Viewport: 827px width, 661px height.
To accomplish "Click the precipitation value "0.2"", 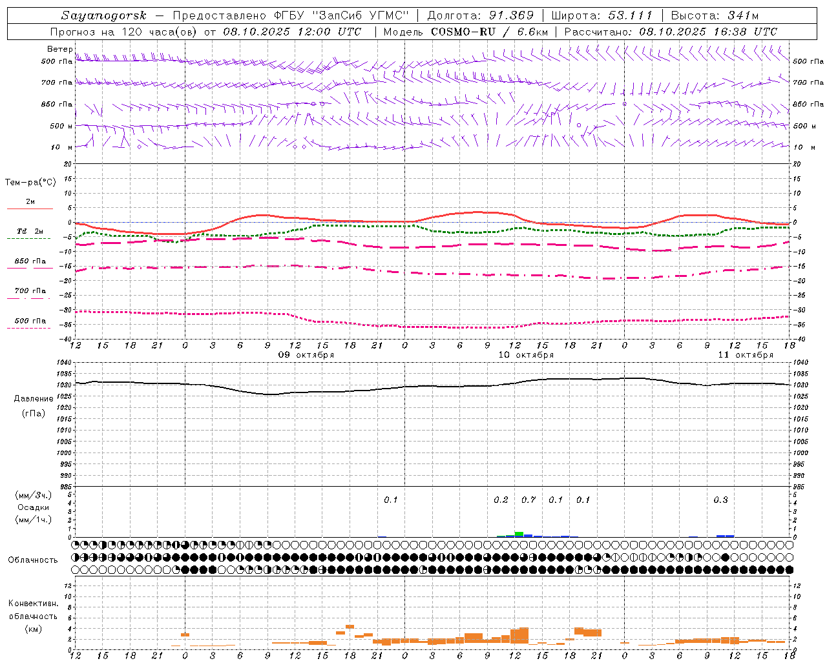I will coord(501,500).
